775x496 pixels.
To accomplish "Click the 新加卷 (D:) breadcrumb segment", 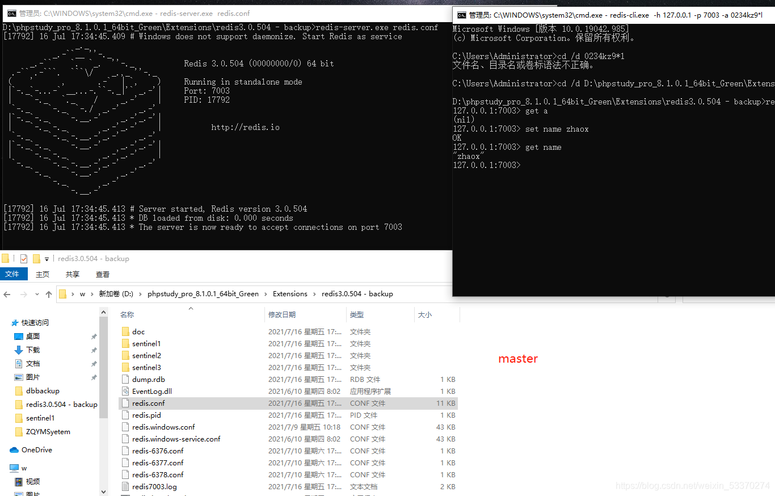I will (x=116, y=294).
